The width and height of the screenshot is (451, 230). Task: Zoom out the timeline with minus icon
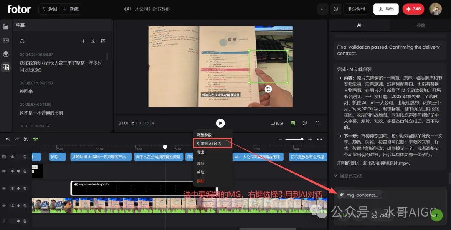tap(281, 139)
